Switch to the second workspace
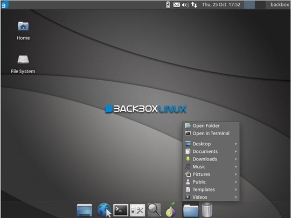 (260, 5)
